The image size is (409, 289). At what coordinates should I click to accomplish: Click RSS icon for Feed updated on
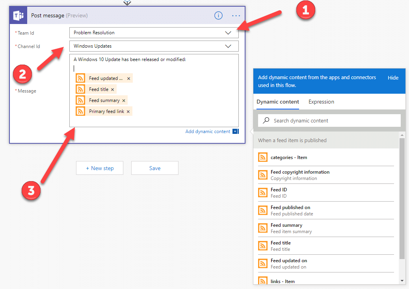click(263, 263)
